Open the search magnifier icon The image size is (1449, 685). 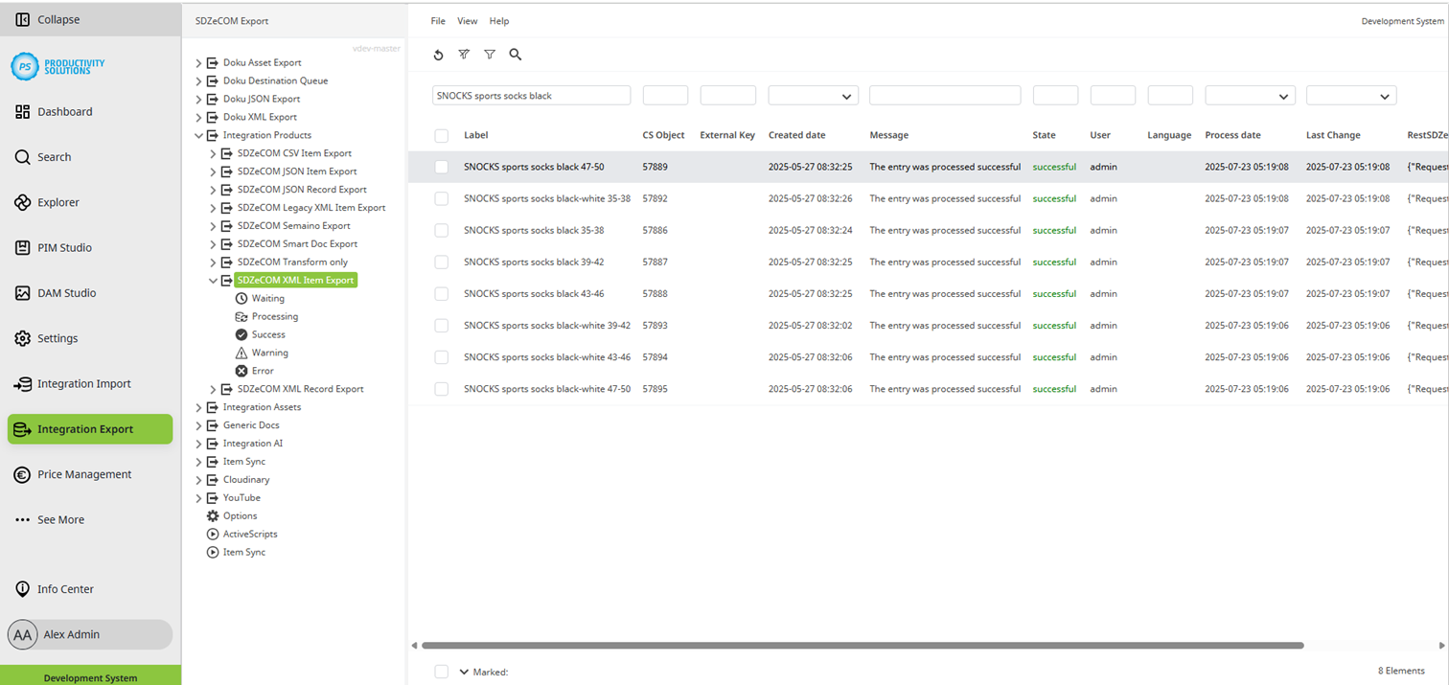516,55
